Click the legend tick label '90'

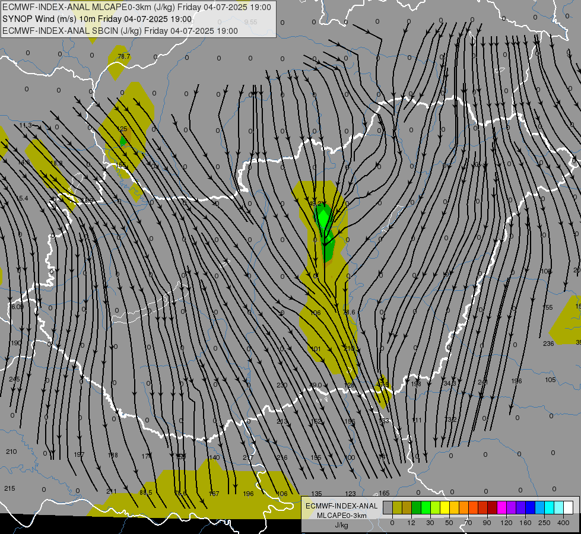pyautogui.click(x=487, y=523)
